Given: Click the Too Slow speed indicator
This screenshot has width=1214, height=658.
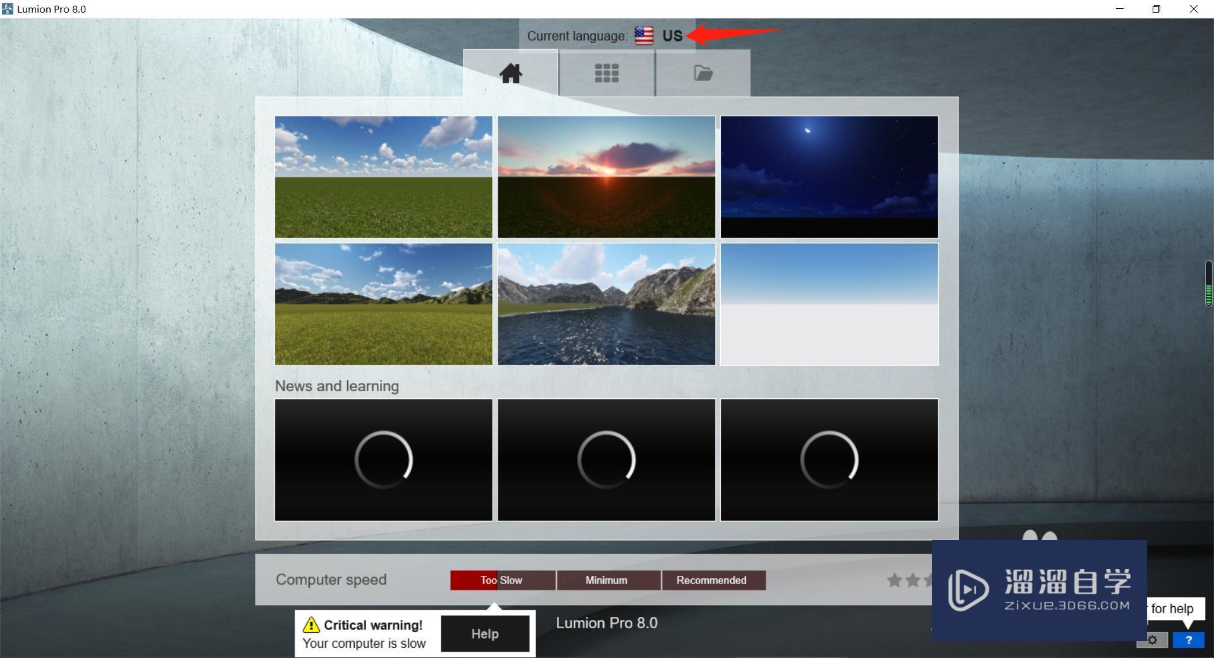Looking at the screenshot, I should [x=503, y=580].
